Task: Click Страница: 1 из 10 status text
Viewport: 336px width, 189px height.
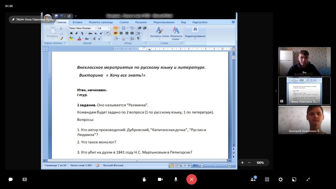Action: [x=55, y=165]
